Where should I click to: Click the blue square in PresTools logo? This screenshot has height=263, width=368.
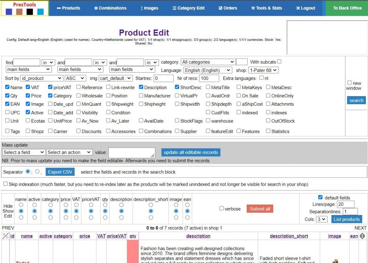pyautogui.click(x=9, y=11)
